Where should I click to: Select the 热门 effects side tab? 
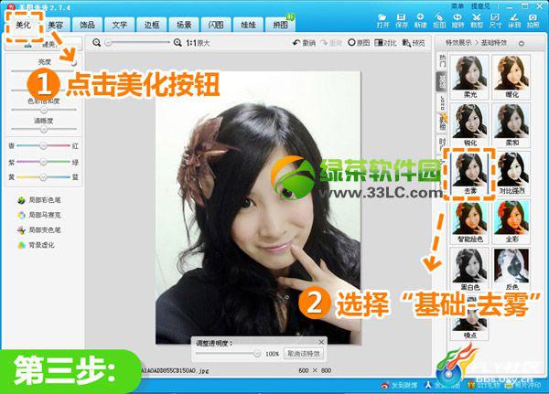[x=442, y=61]
